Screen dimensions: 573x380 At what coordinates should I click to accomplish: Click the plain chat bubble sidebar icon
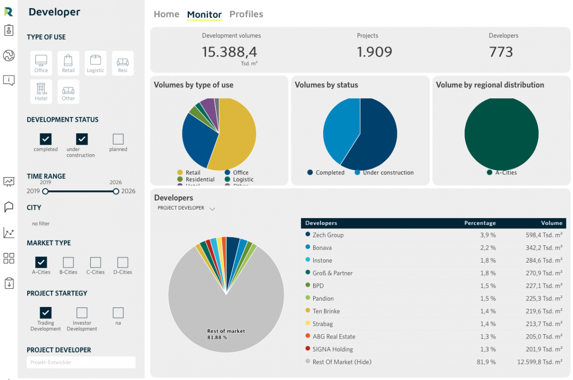9,207
